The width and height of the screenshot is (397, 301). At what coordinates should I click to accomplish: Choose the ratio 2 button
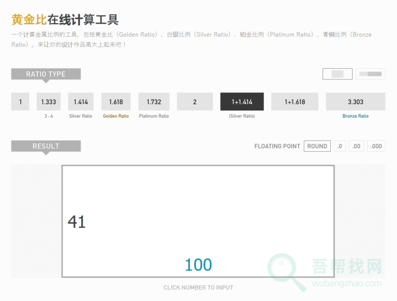click(195, 102)
